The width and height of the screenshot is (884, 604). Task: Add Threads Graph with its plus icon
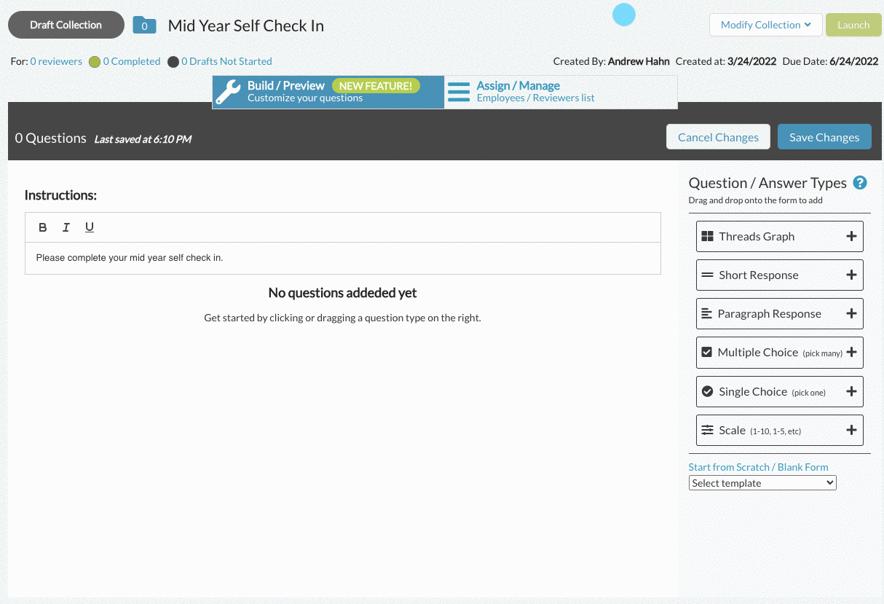pos(851,236)
